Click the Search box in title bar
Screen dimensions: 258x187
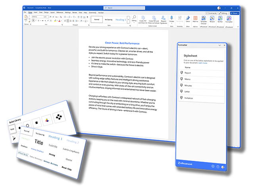(124, 8)
